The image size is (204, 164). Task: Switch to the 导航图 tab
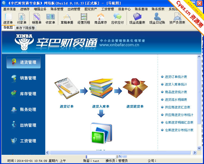pos(8,28)
